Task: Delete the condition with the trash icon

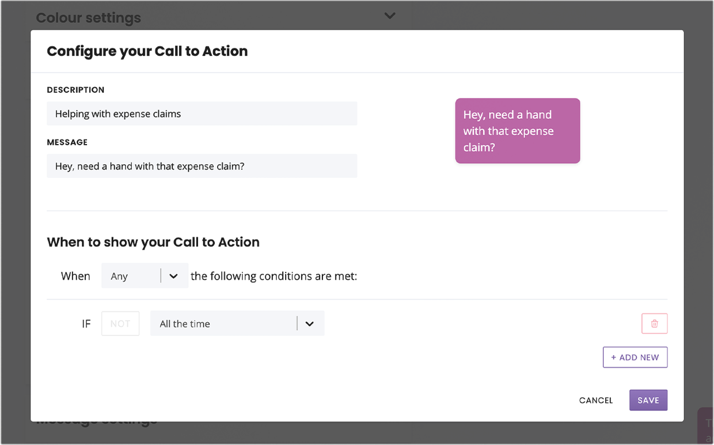Action: [x=654, y=323]
